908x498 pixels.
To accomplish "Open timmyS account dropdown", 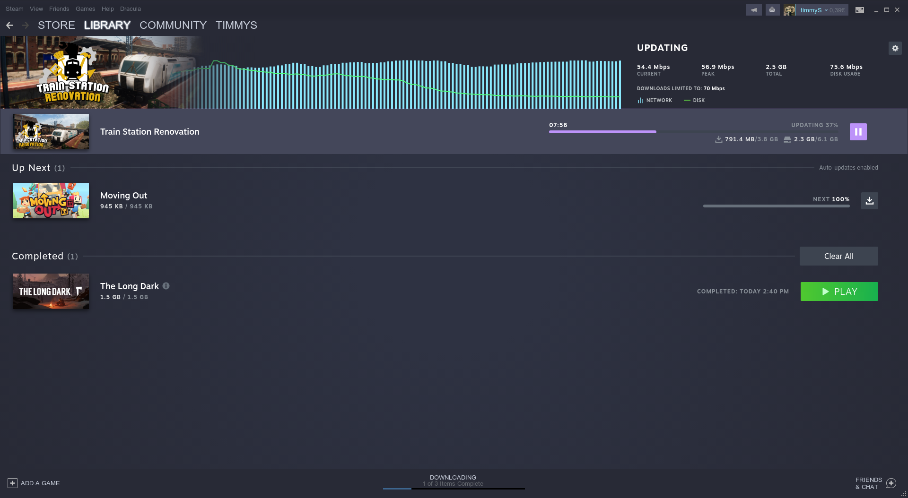I will pos(813,10).
